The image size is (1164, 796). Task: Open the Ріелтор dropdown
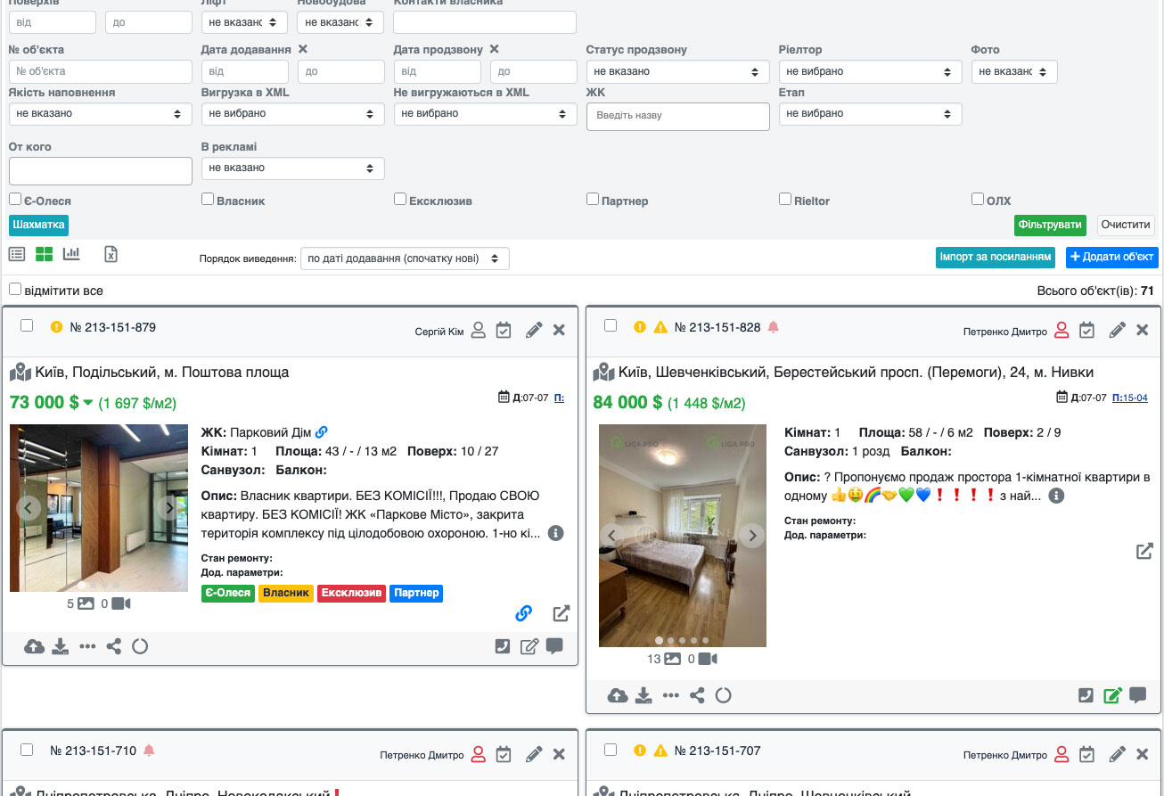[871, 71]
